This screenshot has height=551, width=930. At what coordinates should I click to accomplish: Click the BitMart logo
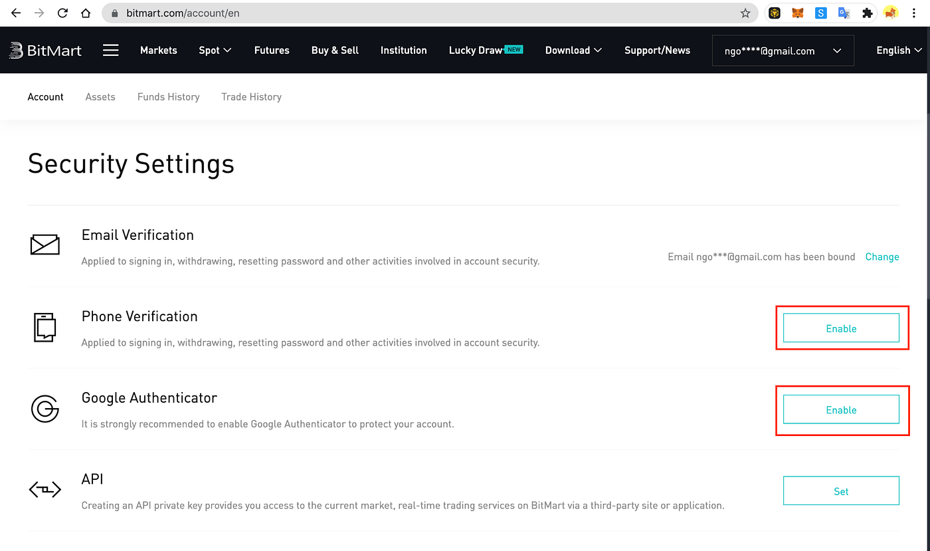[x=45, y=50]
